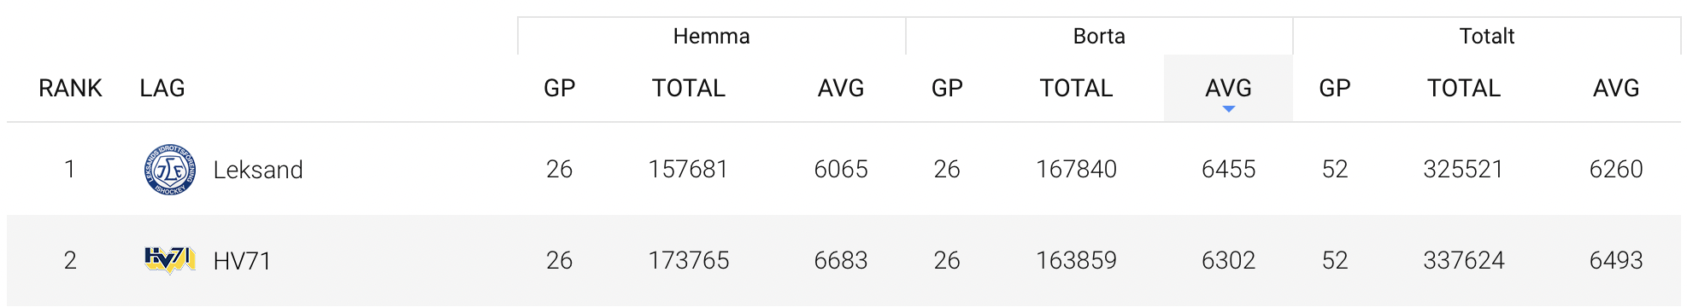Click the Leksand team logo
1687x307 pixels.
click(x=170, y=170)
